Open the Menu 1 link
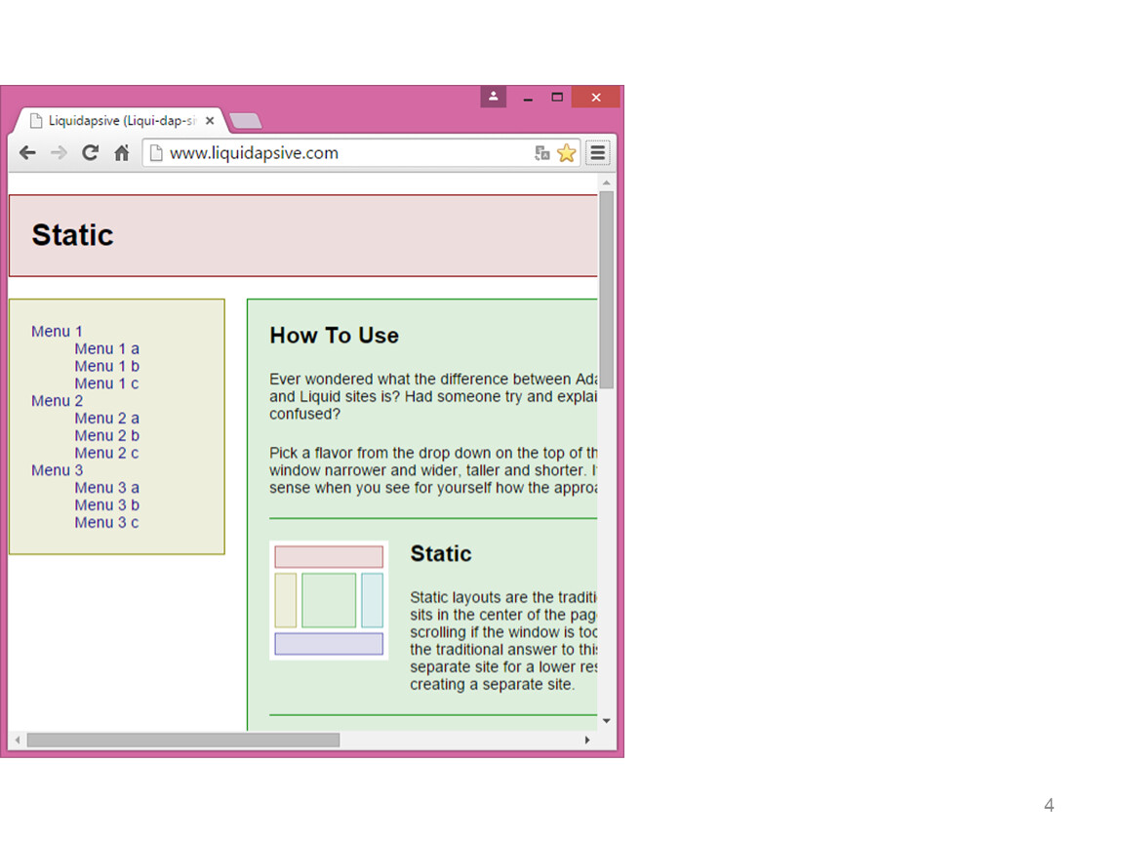The width and height of the screenshot is (1122, 843). 57,332
